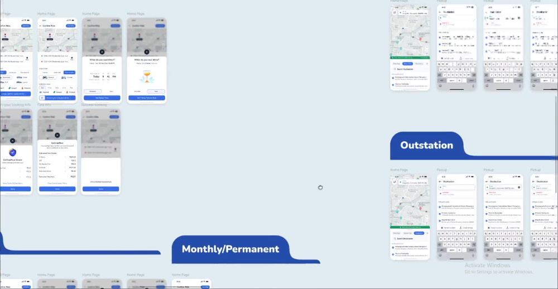Click the Driver Booked Successfully message
The height and width of the screenshot is (289, 558).
(x=100, y=182)
